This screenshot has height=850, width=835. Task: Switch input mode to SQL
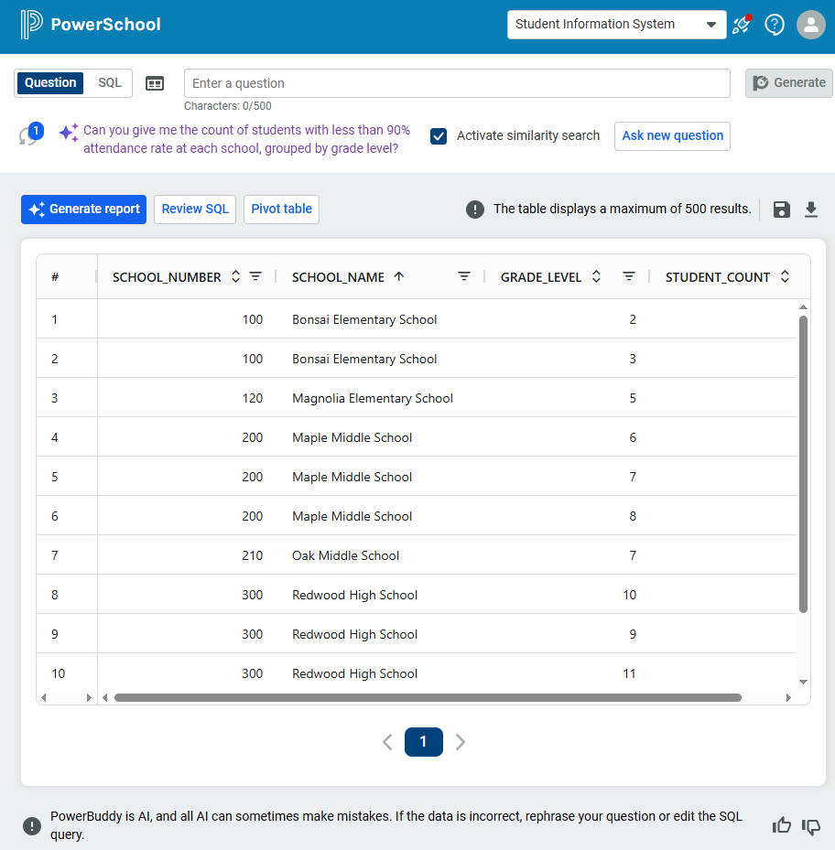point(110,83)
